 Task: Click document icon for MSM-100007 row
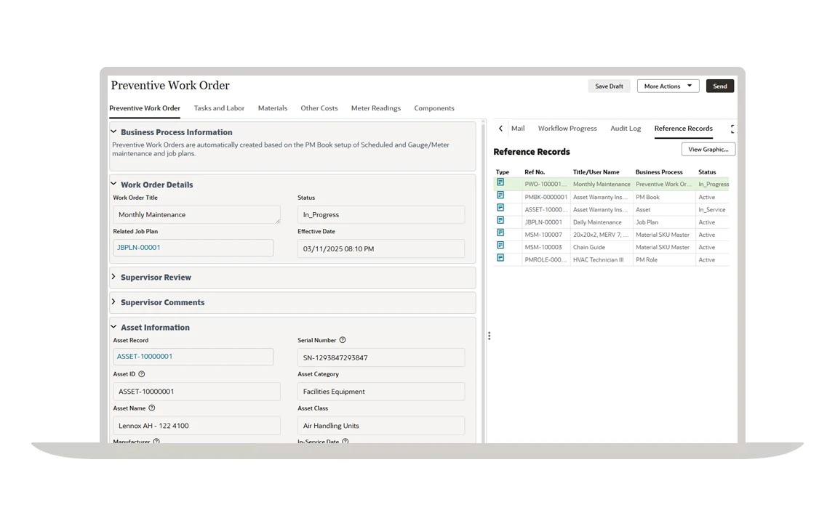(x=500, y=233)
